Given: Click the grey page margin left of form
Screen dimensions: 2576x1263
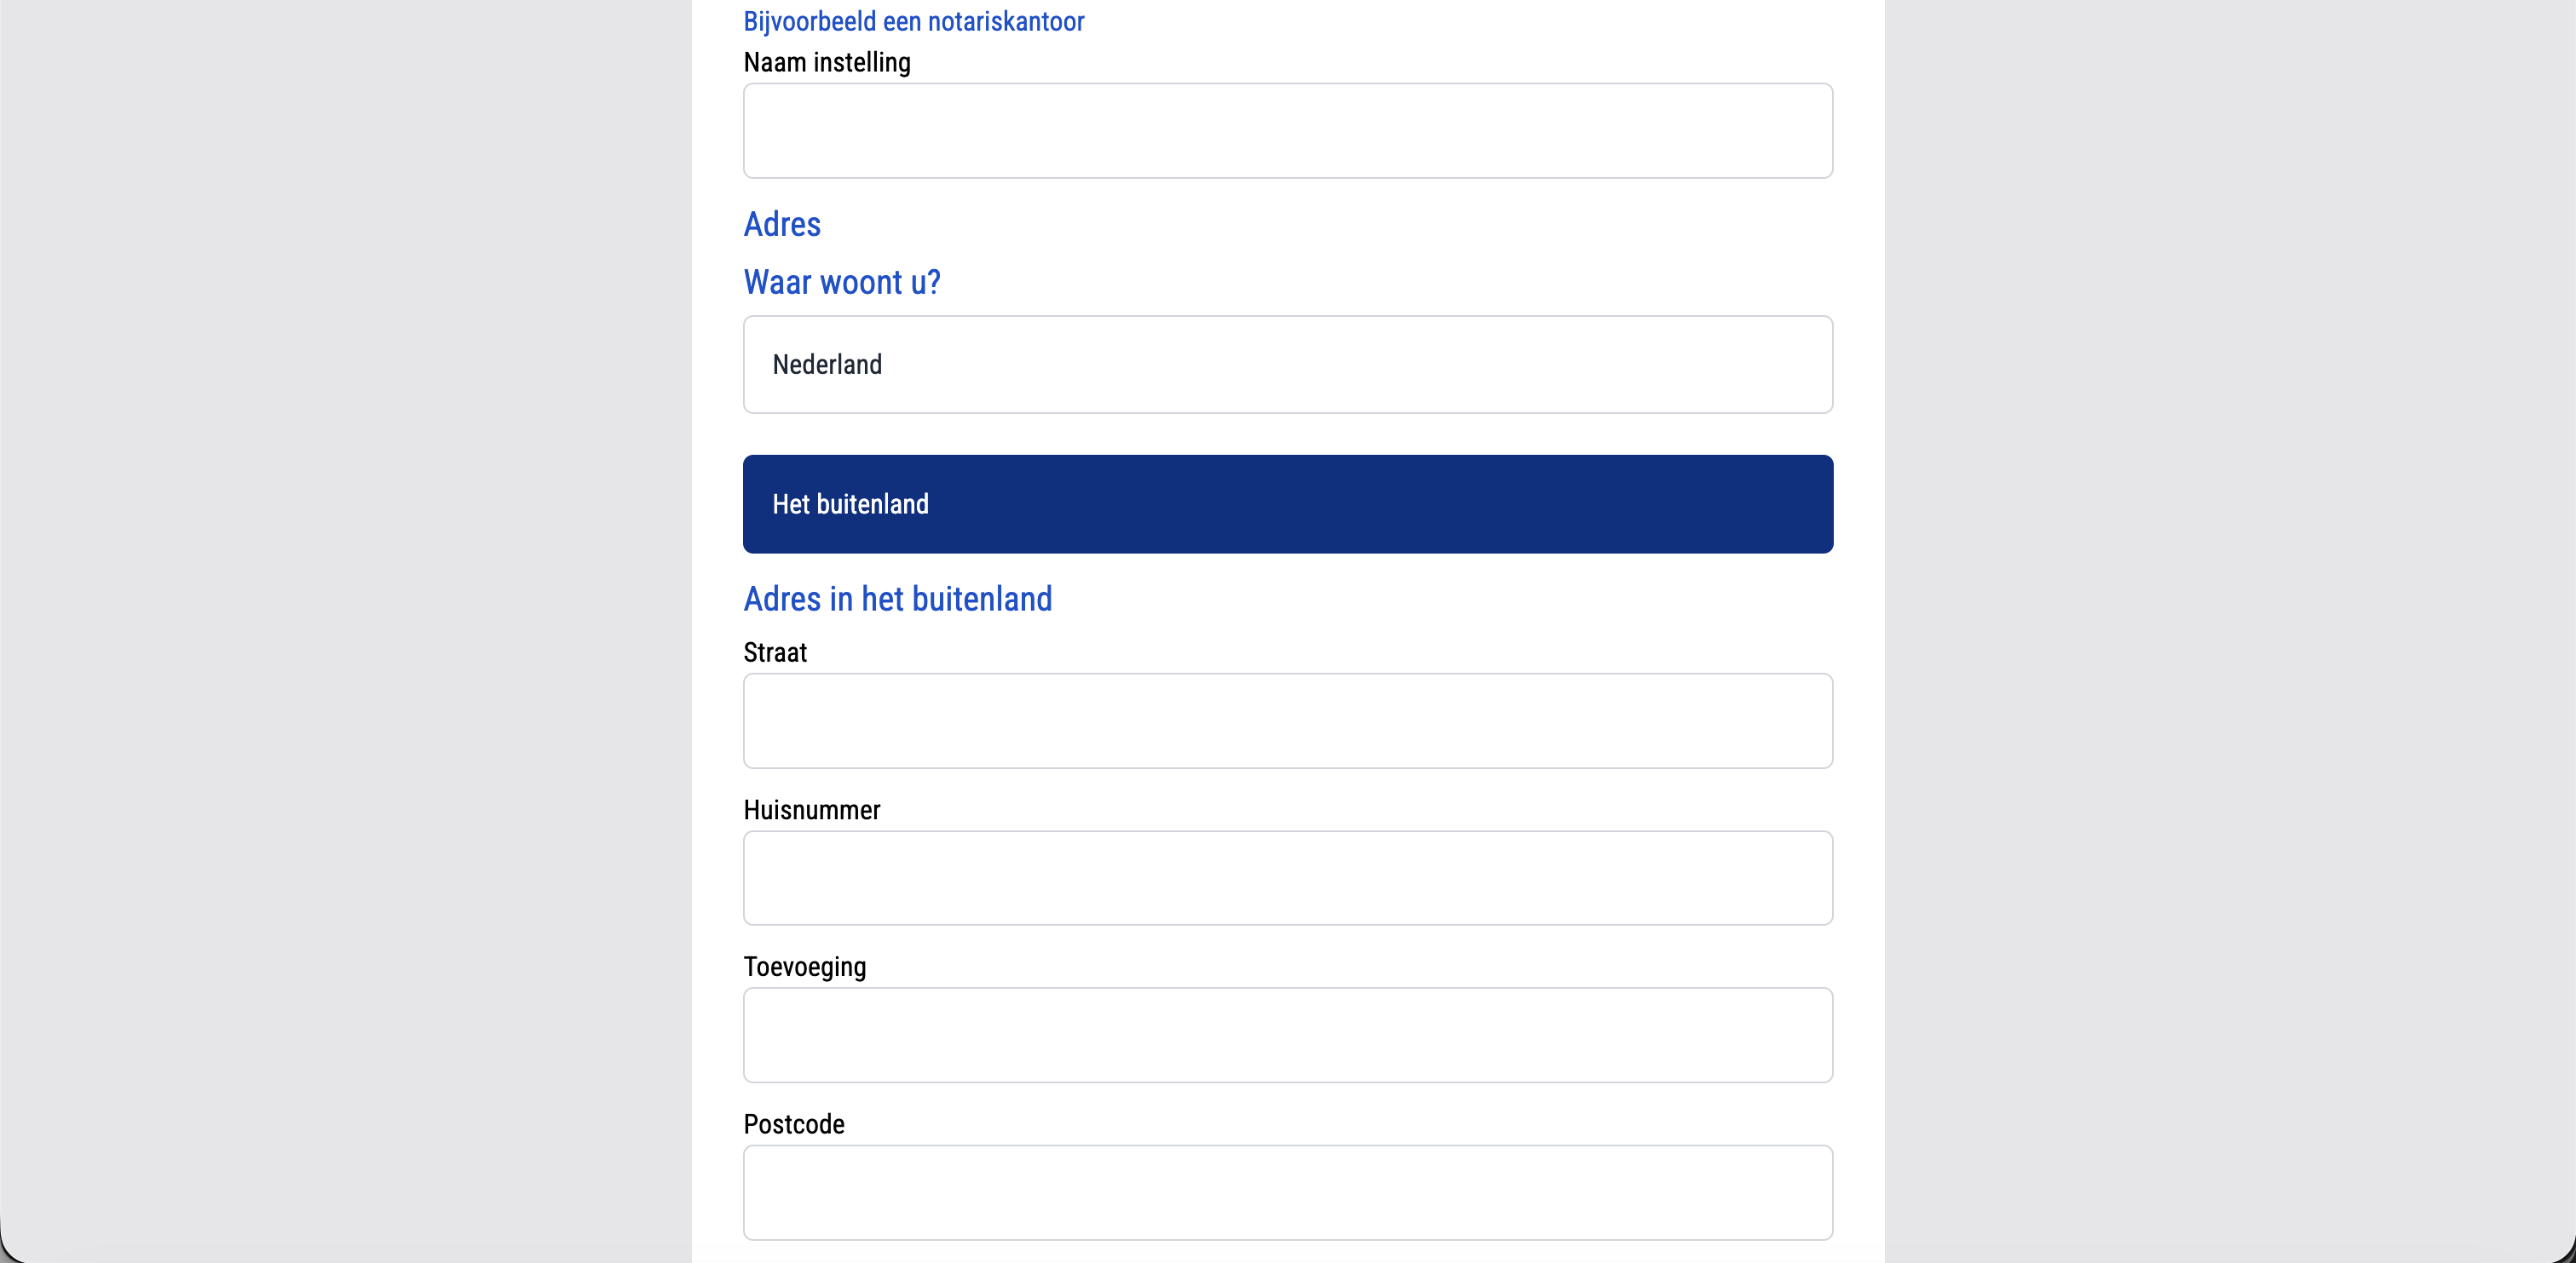Looking at the screenshot, I should 345,632.
